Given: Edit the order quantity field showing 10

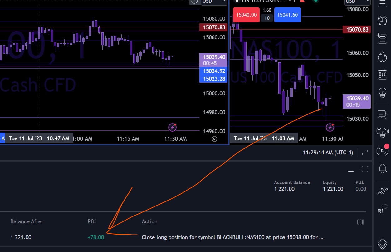Looking at the screenshot, I should (x=267, y=18).
